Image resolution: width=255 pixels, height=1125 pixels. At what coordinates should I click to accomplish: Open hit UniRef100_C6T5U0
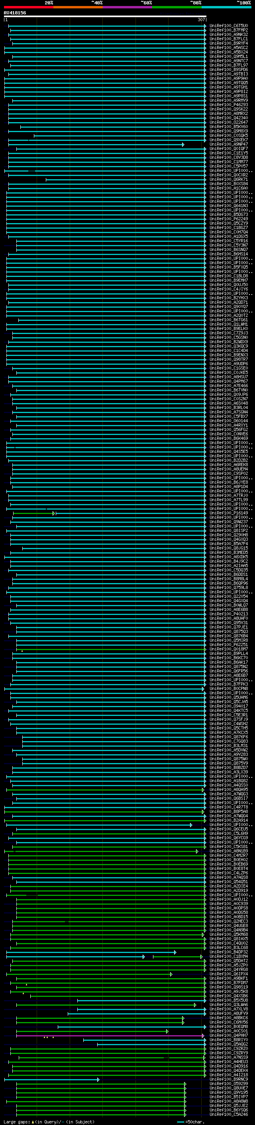point(229,26)
